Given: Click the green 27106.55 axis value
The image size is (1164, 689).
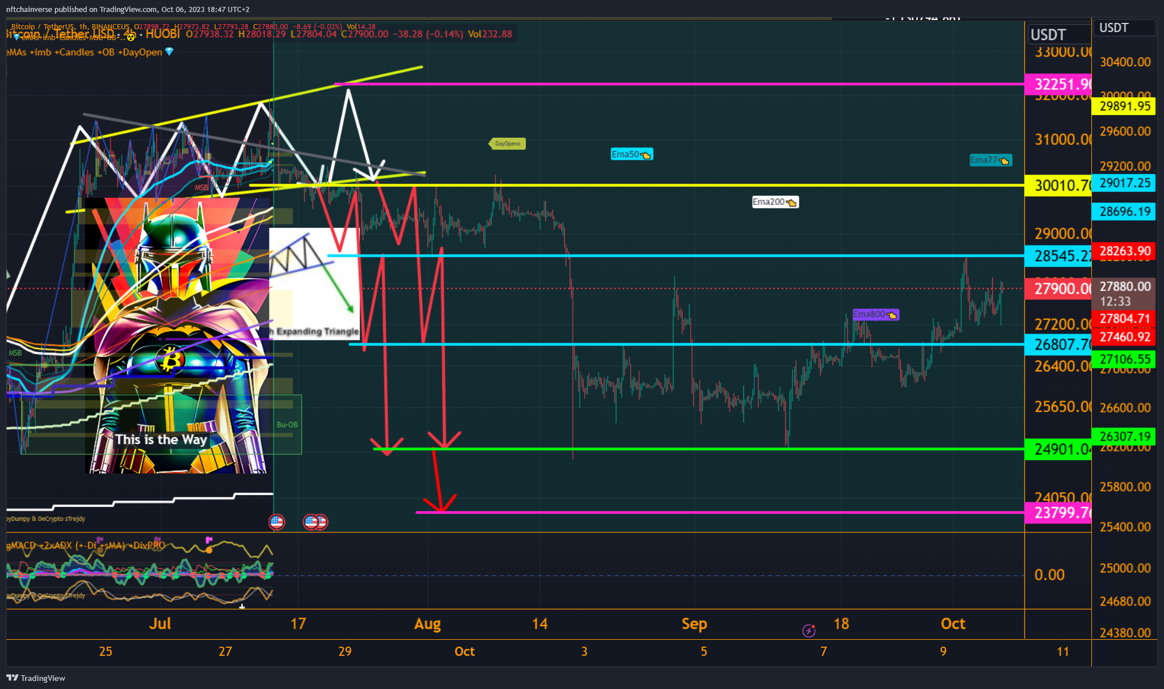Looking at the screenshot, I should coord(1124,359).
